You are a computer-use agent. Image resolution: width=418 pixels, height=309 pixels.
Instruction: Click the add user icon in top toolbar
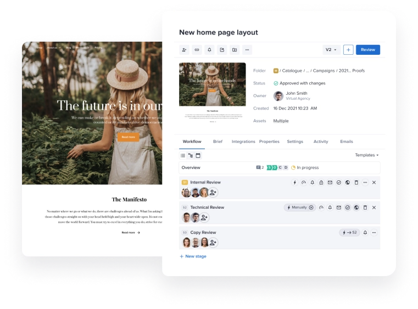click(185, 50)
